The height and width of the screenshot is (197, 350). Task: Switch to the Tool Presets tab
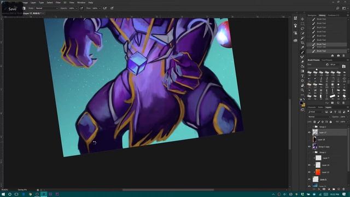coord(327,60)
